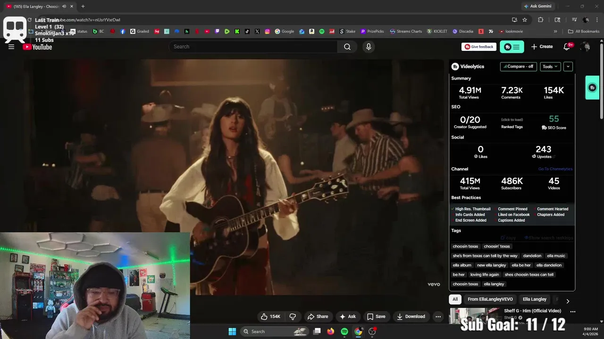Dislike the video with thumbs down
Screen dimensions: 604x339
(293, 316)
